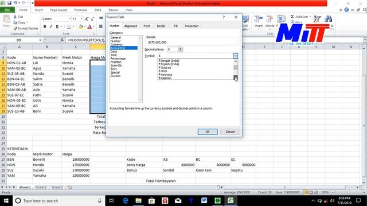Click the Italic formatting icon

pos(51,27)
